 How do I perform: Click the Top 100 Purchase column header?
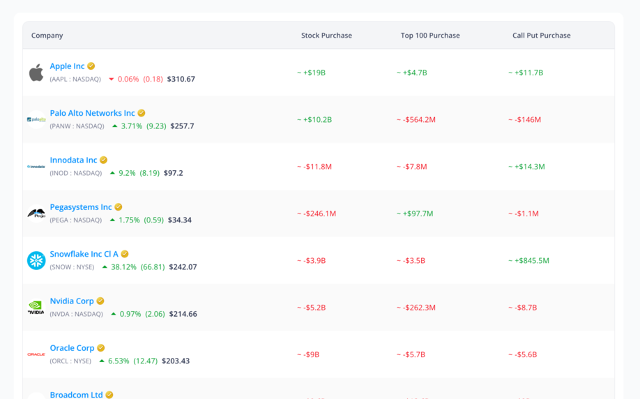click(x=430, y=36)
